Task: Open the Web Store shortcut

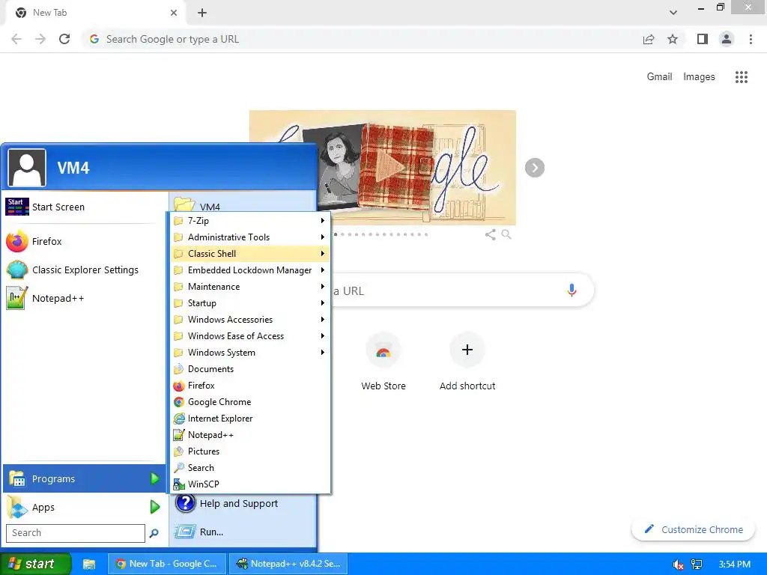Action: pos(383,362)
